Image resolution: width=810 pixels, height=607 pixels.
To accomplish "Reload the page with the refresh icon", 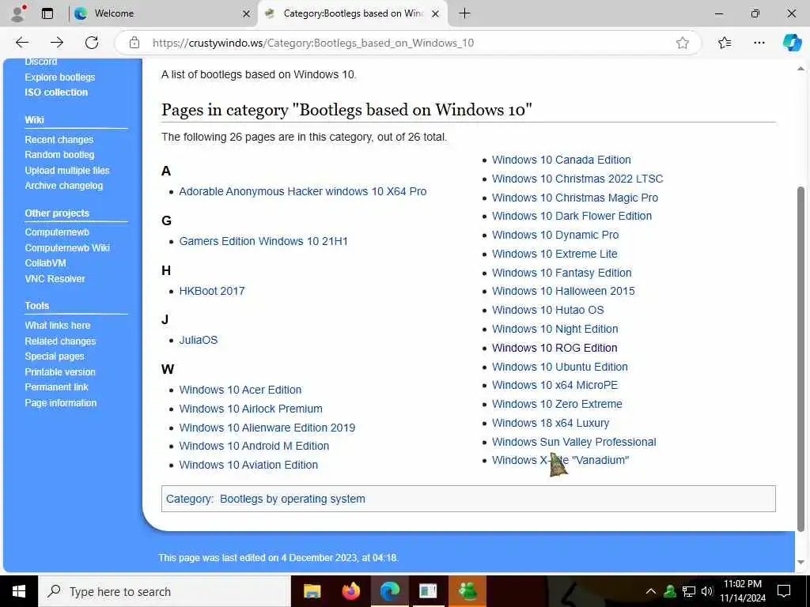I will (92, 43).
